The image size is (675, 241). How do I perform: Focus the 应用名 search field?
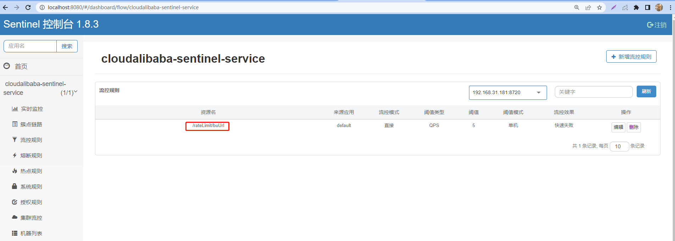[x=30, y=46]
